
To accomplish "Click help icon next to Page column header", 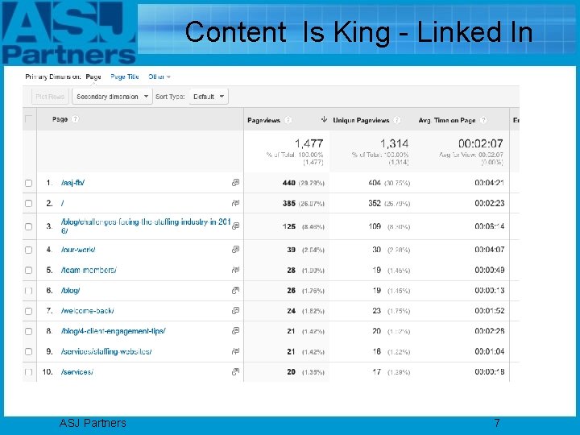I will 75,119.
